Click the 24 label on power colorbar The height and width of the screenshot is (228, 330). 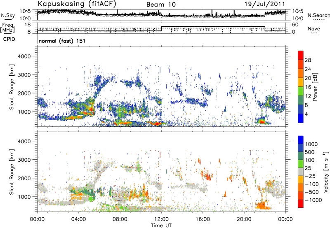pos(308,69)
